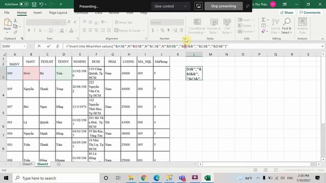Toggle Bold formatting button
326x183 pixels.
point(29,30)
